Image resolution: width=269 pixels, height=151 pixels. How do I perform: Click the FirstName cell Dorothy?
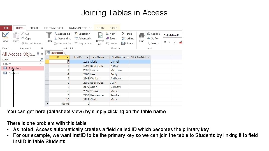pos(120,87)
